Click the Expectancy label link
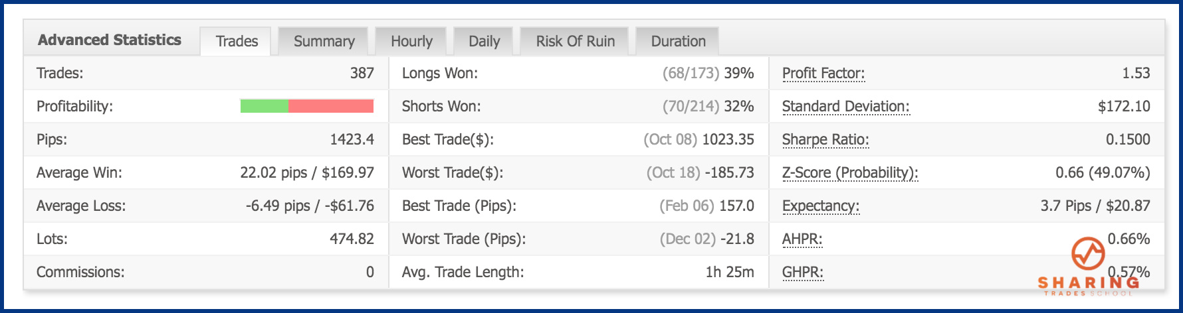This screenshot has width=1183, height=313. (821, 206)
